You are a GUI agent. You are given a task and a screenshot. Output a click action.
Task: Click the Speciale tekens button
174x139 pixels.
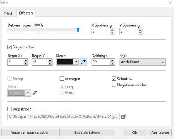(87, 133)
